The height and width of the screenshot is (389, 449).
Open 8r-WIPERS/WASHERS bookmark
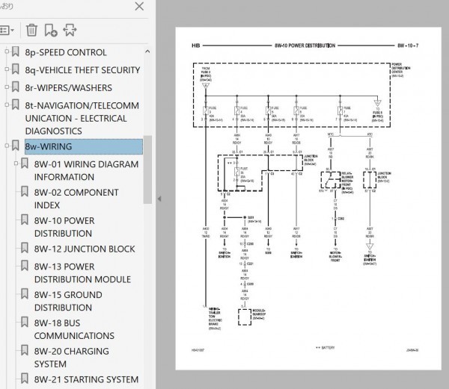[x=68, y=87]
